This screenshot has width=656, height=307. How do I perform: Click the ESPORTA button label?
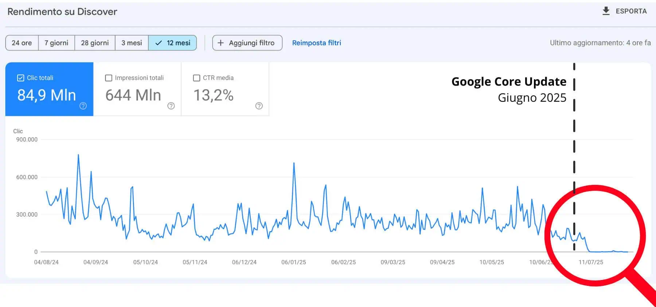[631, 11]
